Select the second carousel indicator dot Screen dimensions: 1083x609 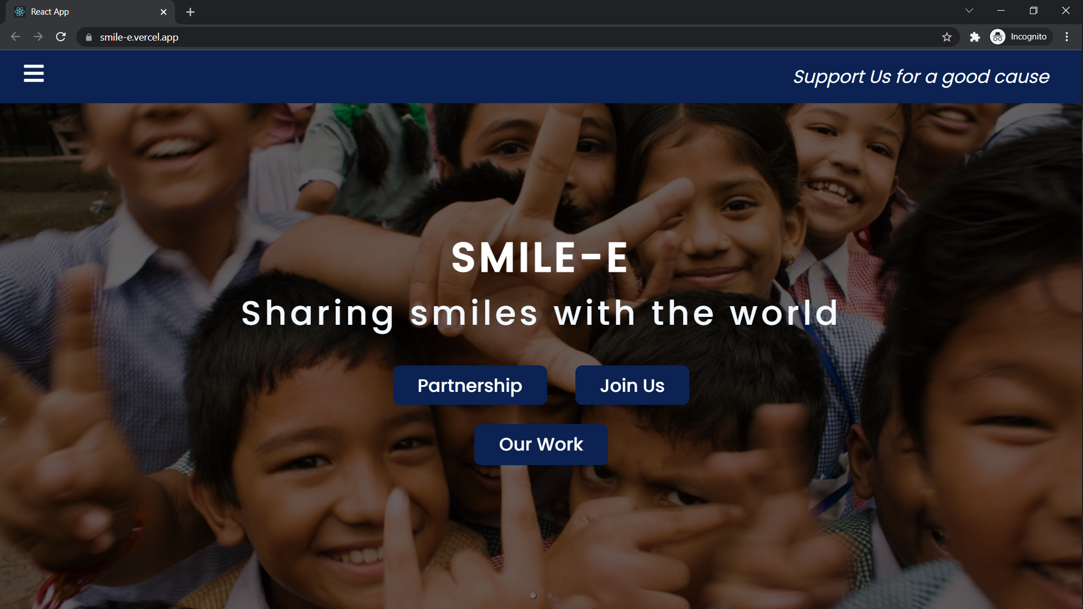(550, 595)
